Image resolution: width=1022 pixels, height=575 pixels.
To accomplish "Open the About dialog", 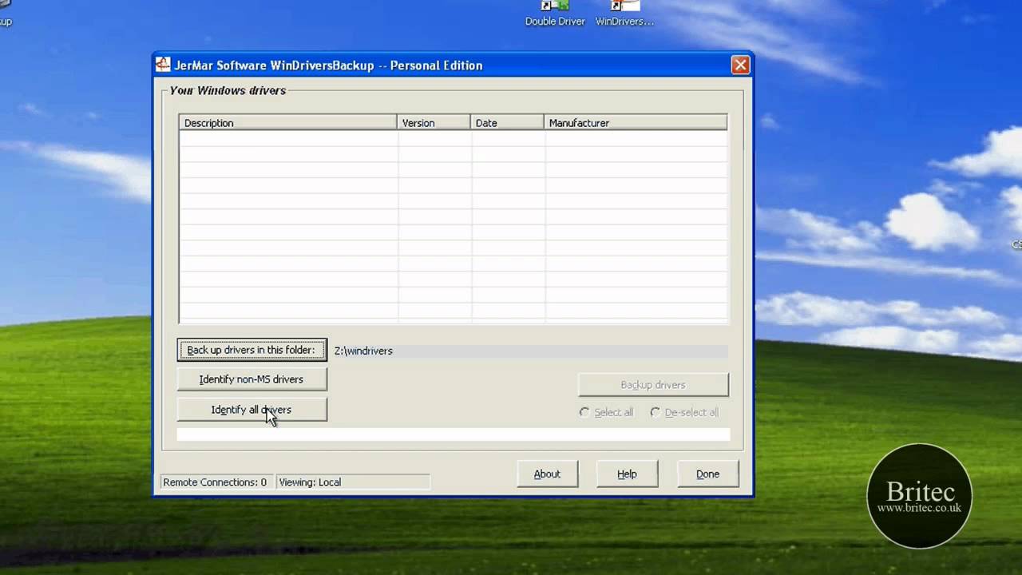I will (x=547, y=474).
